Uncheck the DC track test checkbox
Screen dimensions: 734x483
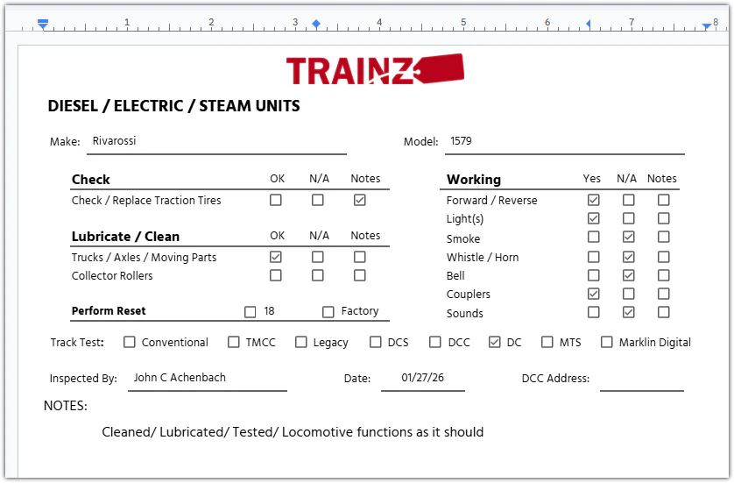495,342
